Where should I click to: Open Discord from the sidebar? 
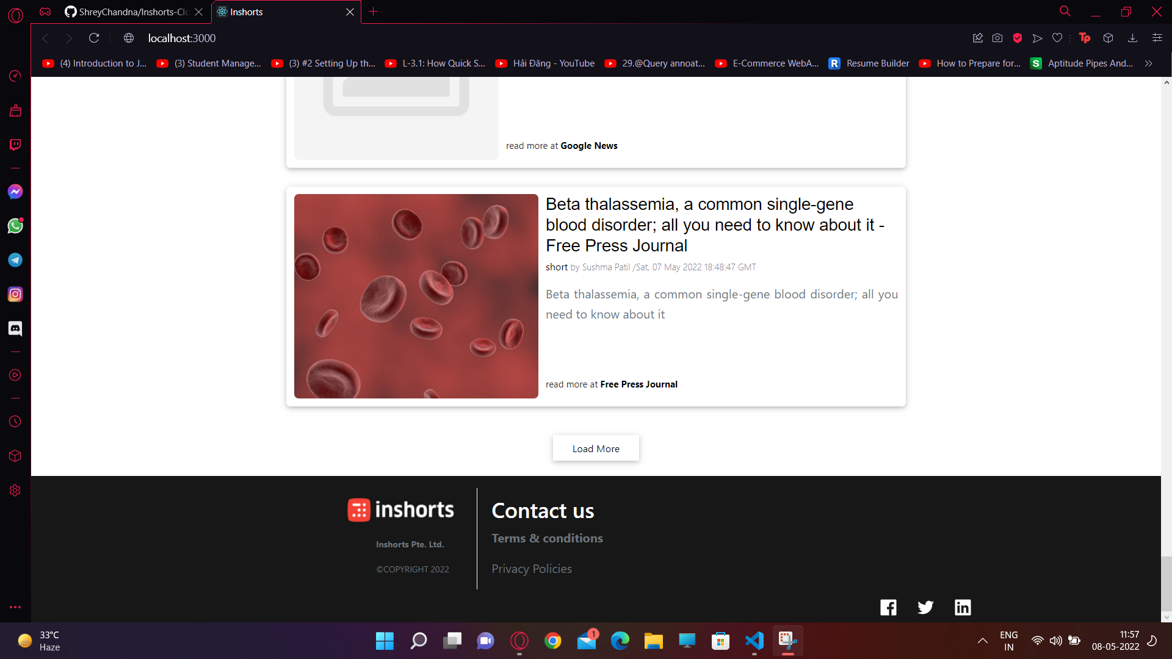tap(15, 328)
